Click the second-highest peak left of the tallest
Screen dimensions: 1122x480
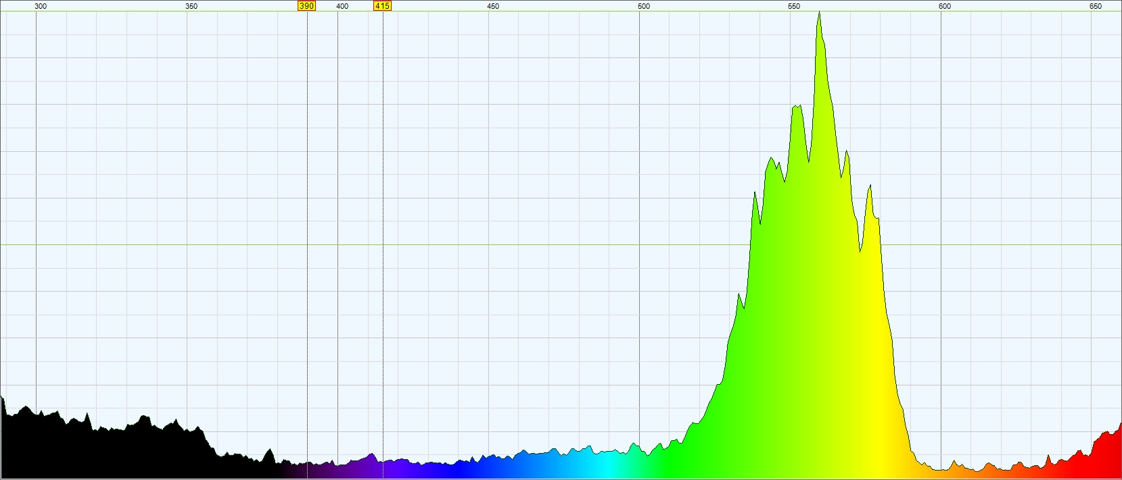(797, 107)
